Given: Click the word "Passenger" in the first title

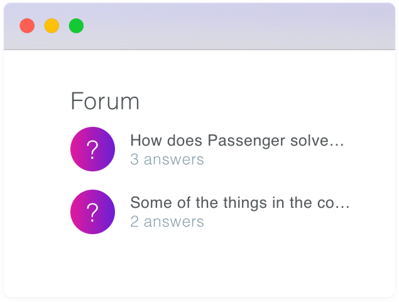Looking at the screenshot, I should [x=246, y=141].
